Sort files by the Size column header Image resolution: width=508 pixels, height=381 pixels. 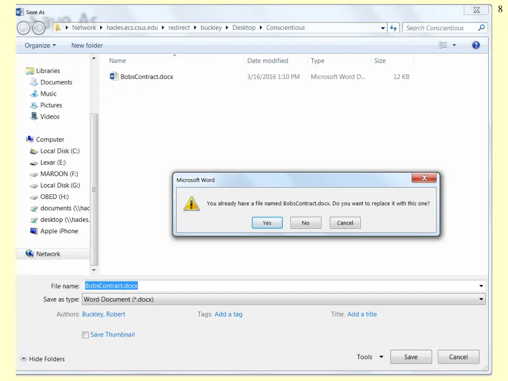[380, 61]
